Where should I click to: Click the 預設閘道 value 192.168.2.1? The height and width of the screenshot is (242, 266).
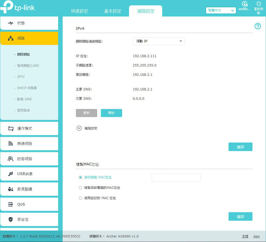[x=143, y=75]
